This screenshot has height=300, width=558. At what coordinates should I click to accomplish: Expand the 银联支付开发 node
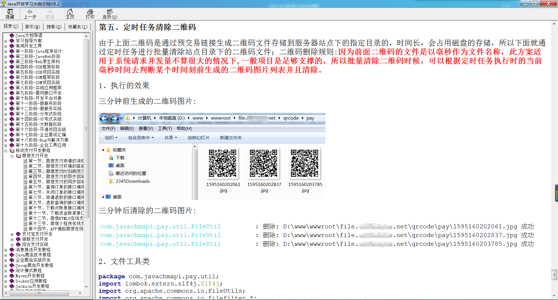[12, 239]
